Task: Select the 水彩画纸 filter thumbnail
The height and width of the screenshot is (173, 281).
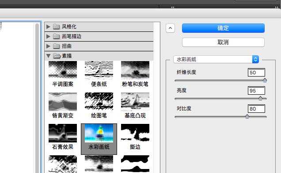Action: point(99,133)
